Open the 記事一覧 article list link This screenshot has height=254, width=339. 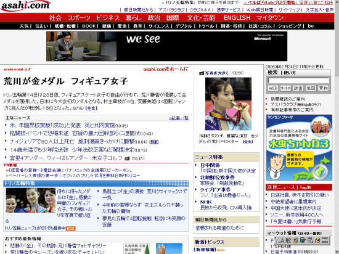coord(179,118)
